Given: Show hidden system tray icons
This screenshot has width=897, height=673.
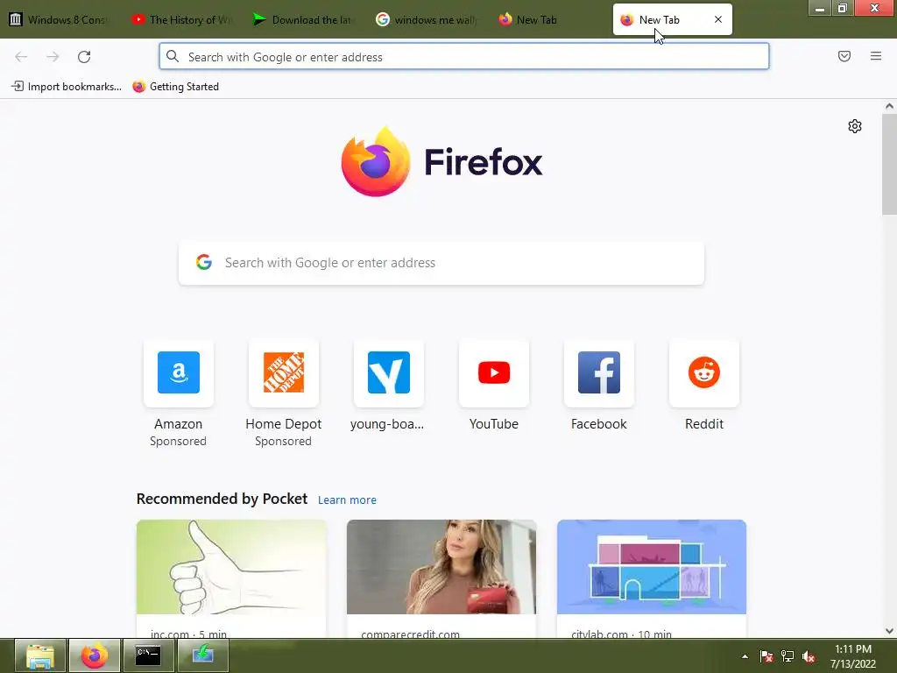Looking at the screenshot, I should click(x=745, y=656).
